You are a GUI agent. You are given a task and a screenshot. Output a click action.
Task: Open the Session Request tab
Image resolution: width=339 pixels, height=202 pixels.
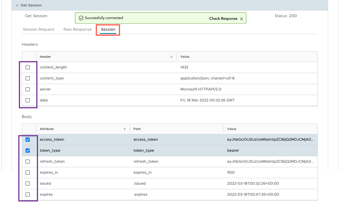[x=39, y=29]
